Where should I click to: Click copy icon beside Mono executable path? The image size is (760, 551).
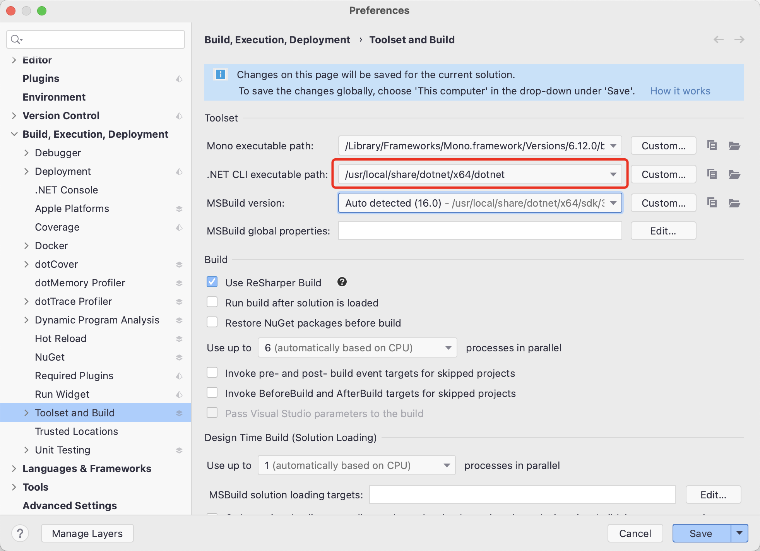click(x=712, y=145)
